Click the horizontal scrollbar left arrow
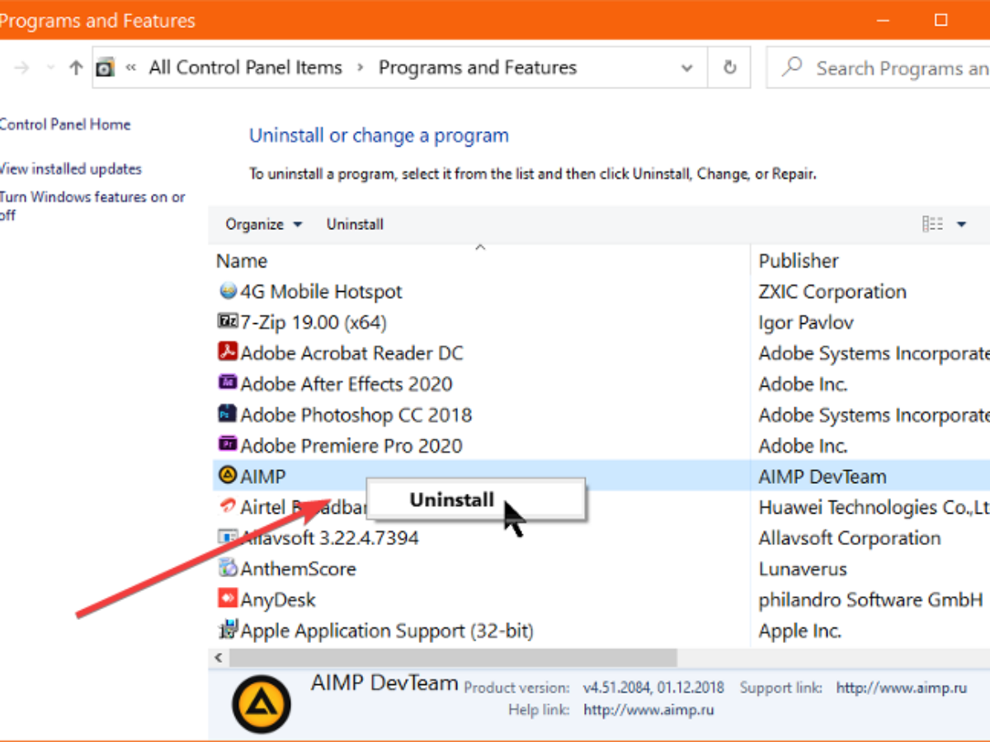 pyautogui.click(x=219, y=658)
